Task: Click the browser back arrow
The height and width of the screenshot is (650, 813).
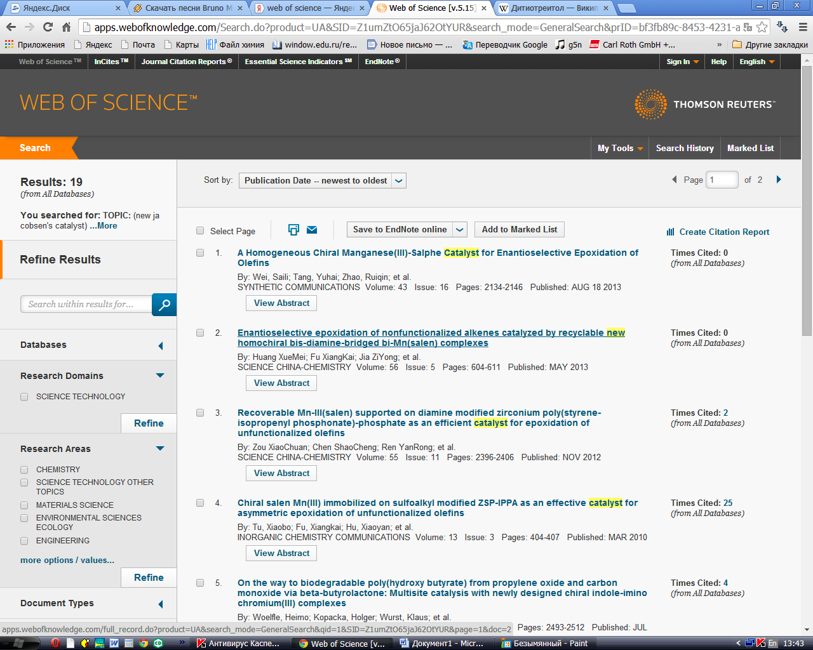Action: [11, 27]
